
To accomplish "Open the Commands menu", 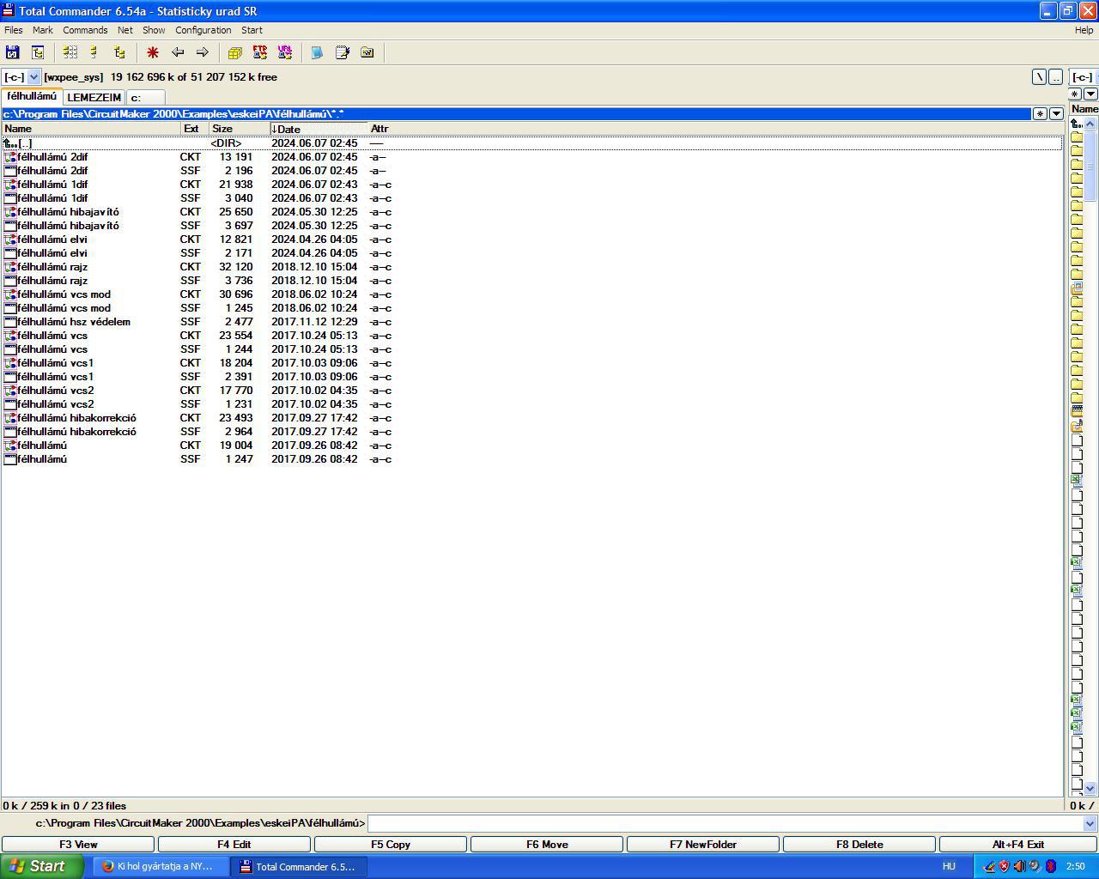I will [85, 30].
